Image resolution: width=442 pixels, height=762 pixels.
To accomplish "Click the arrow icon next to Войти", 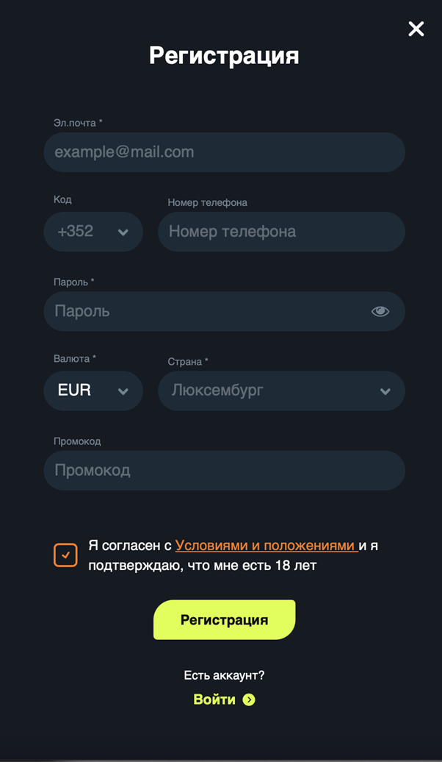I will pyautogui.click(x=248, y=699).
